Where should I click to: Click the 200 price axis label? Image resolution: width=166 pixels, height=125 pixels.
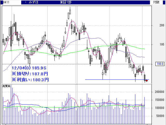(162, 25)
